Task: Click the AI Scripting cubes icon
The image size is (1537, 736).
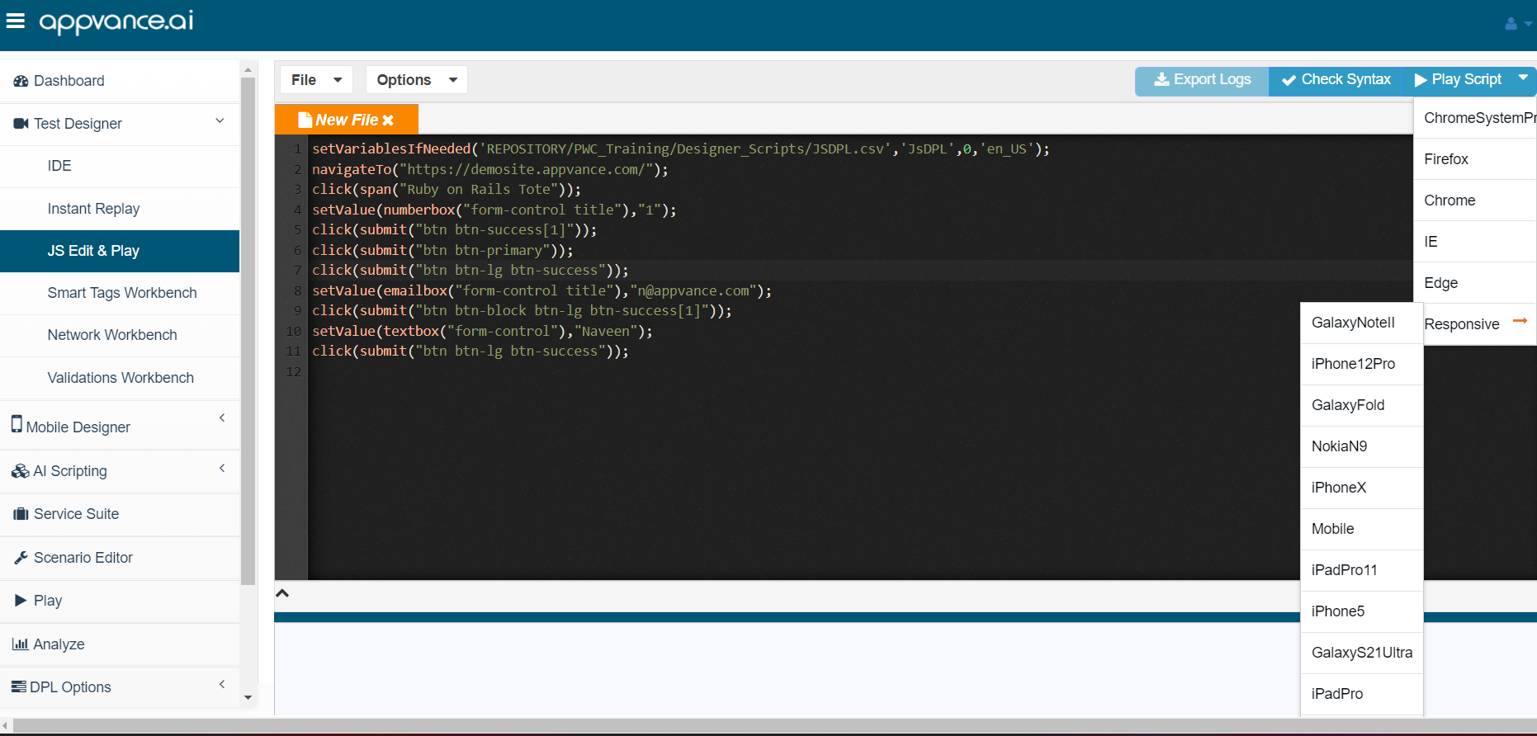Action: click(x=21, y=471)
